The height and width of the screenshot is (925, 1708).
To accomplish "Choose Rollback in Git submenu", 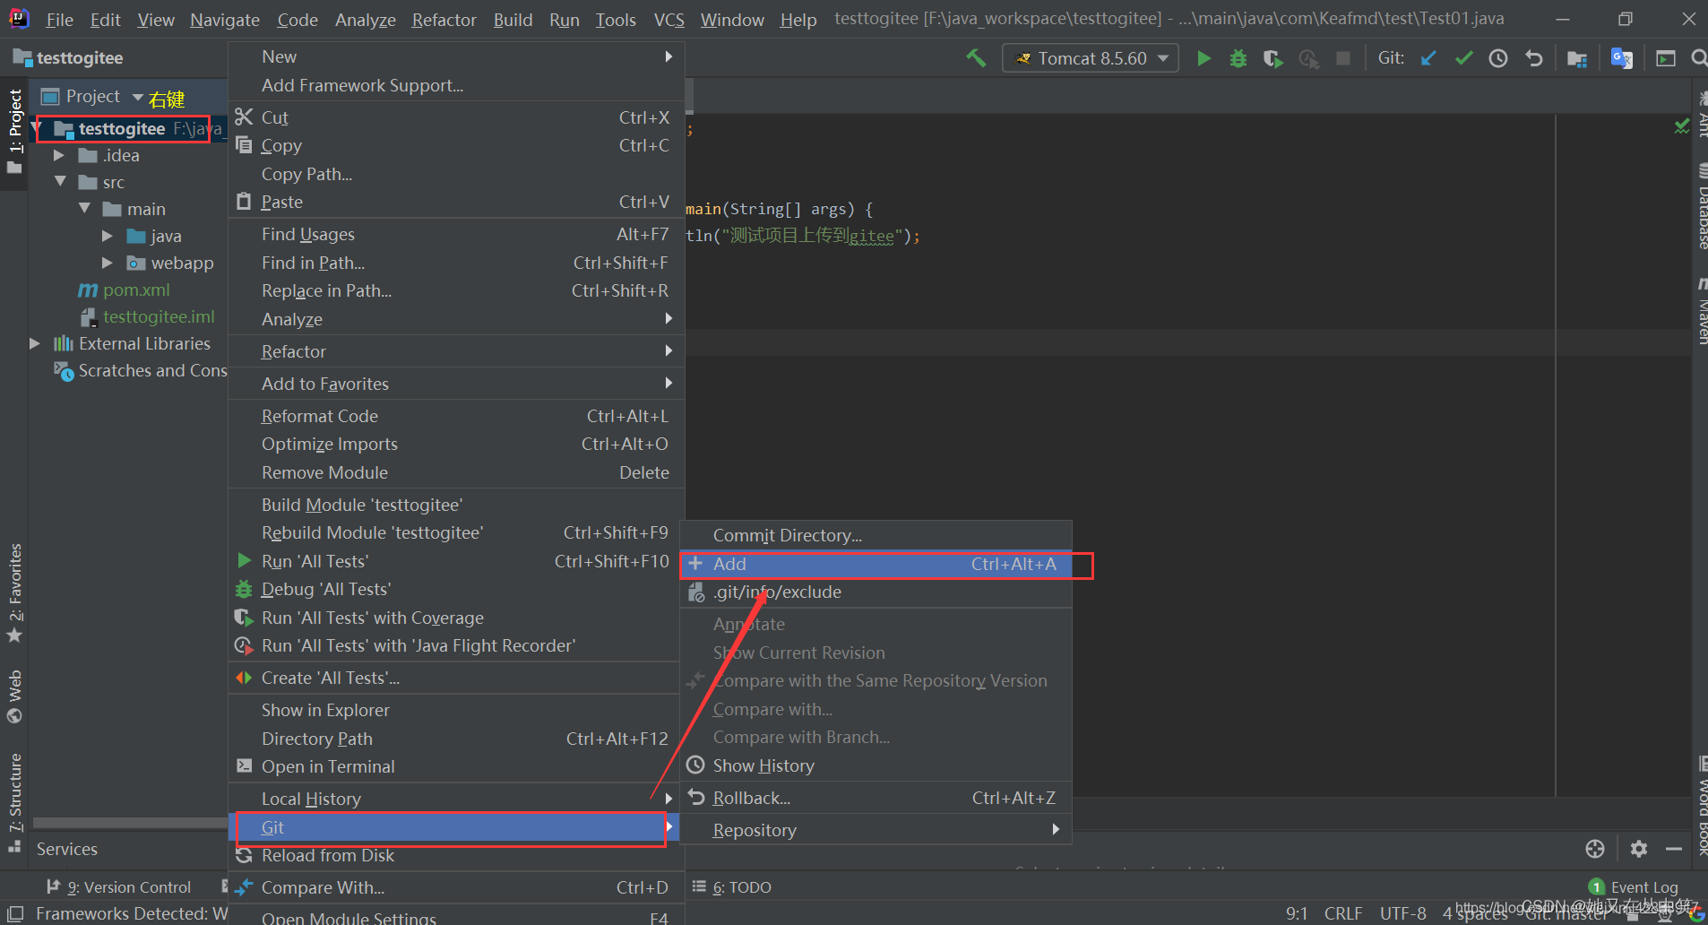I will click(x=876, y=798).
